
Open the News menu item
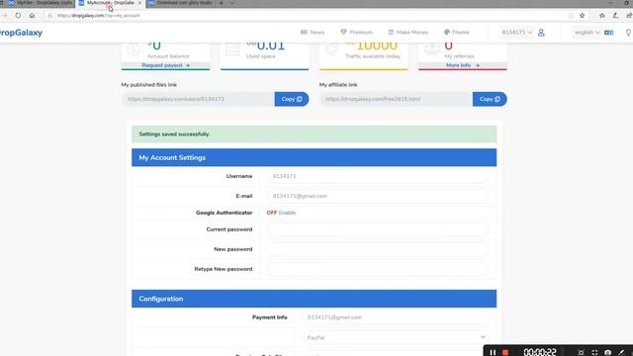pos(313,33)
